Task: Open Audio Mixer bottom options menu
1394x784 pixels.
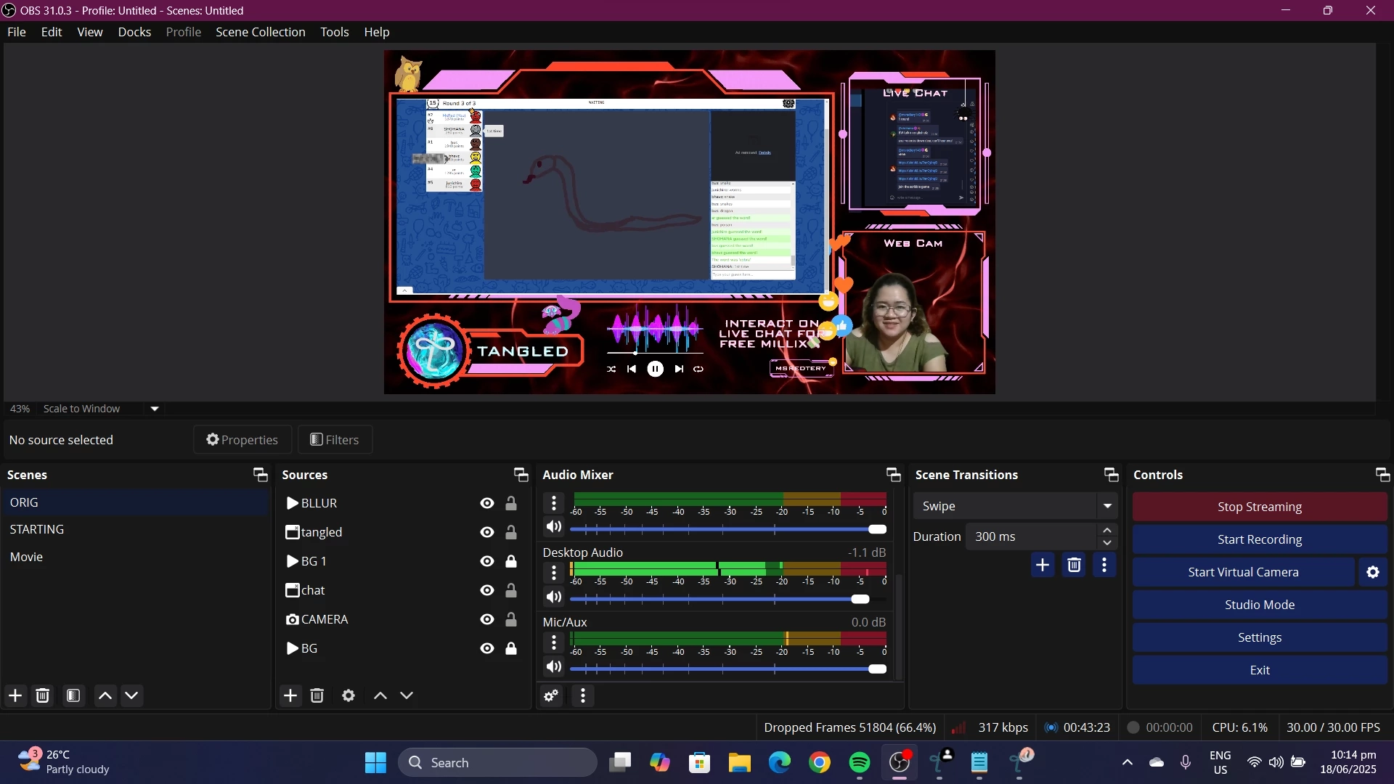Action: (583, 695)
